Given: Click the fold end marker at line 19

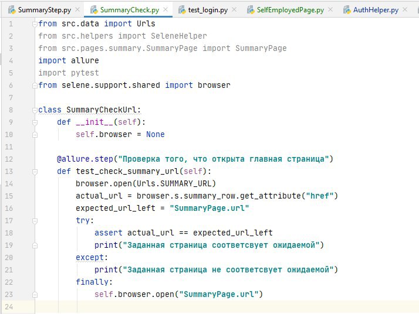Looking at the screenshot, I should 35,245.
